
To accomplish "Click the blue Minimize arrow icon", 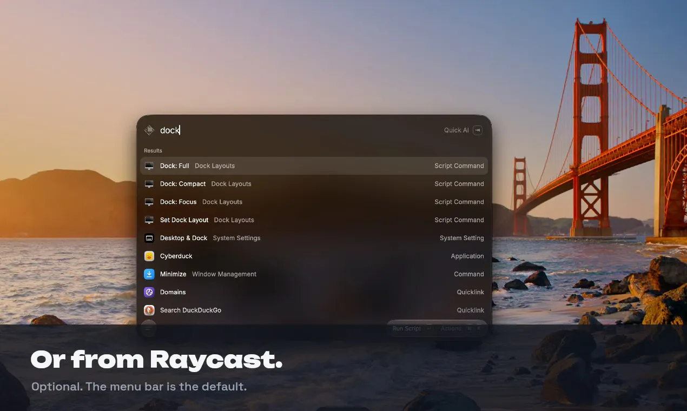I will 149,274.
